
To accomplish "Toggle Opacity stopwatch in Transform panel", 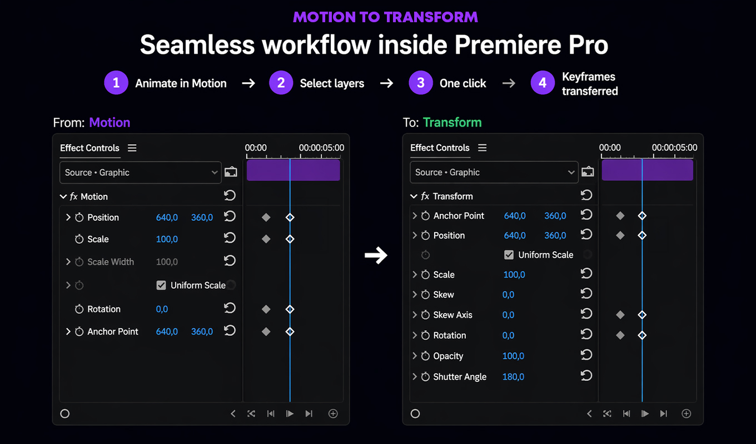I will click(425, 356).
